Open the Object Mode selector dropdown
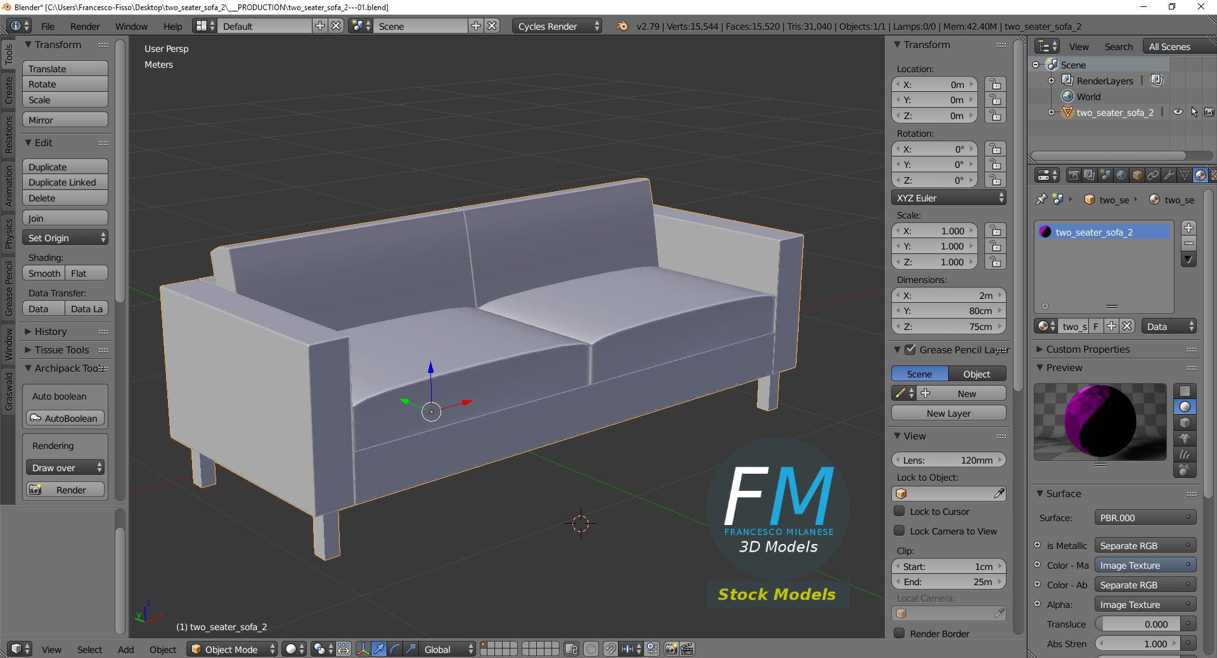This screenshot has height=658, width=1217. click(232, 649)
